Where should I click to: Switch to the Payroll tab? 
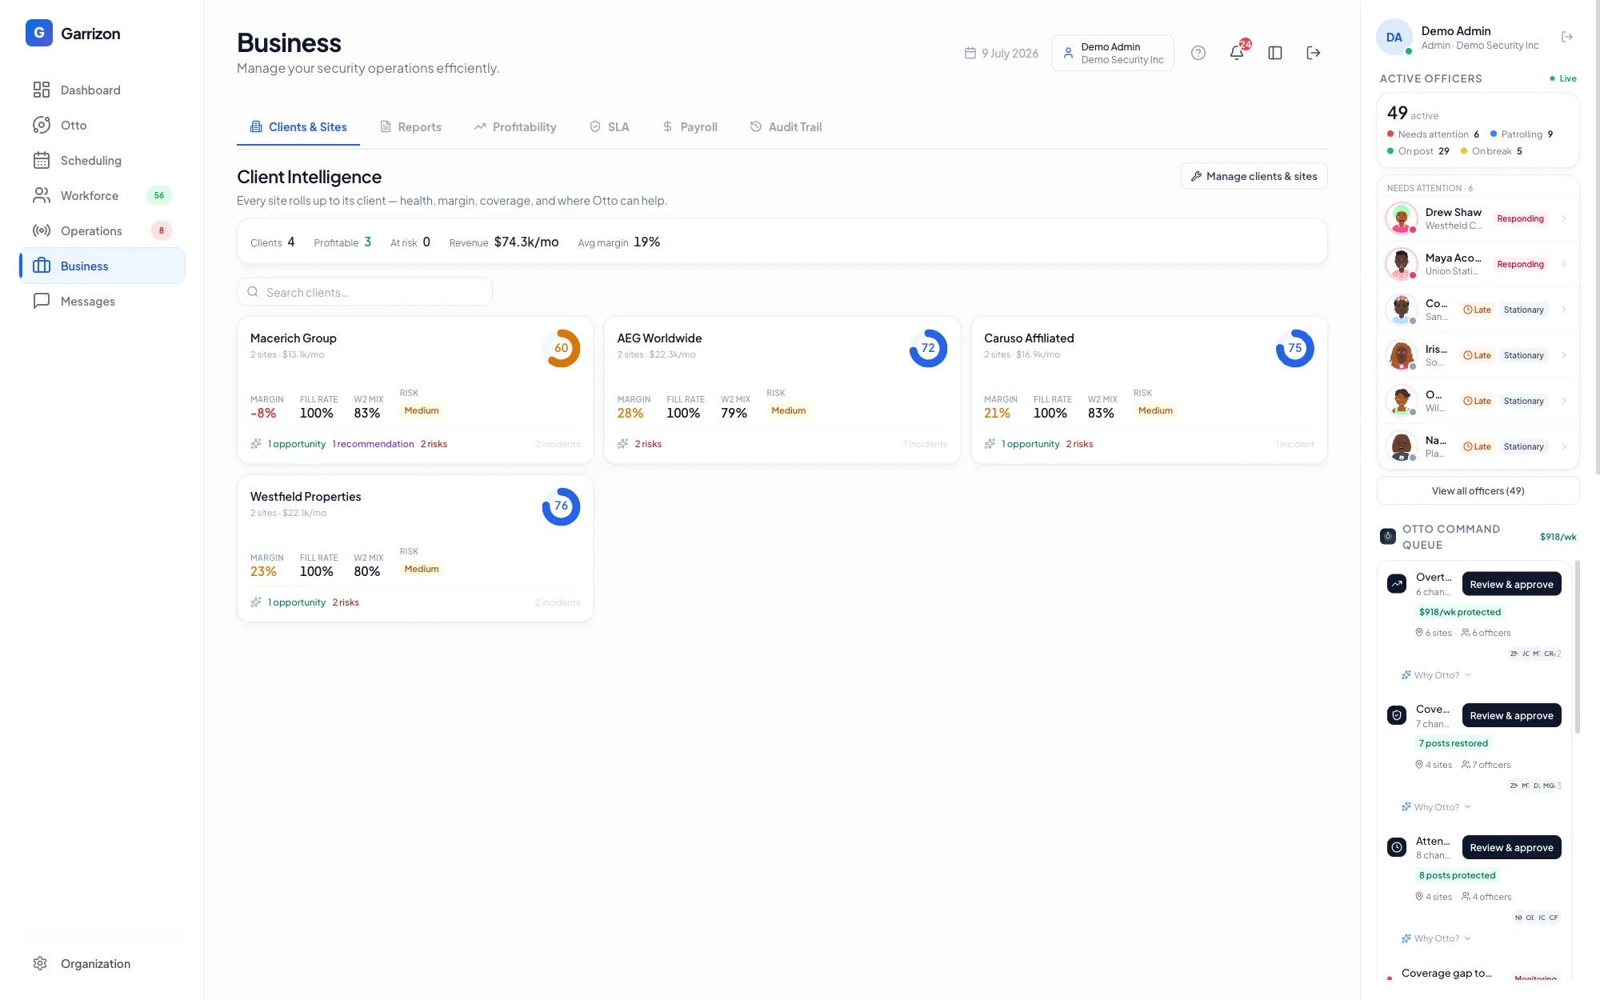point(690,127)
